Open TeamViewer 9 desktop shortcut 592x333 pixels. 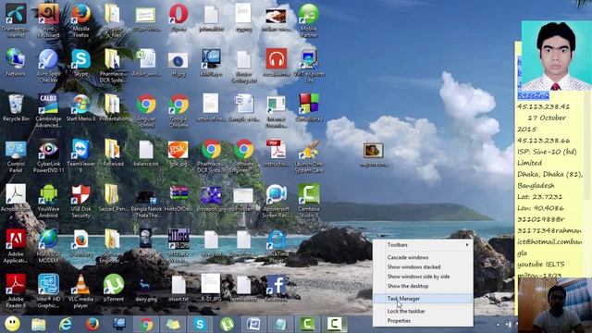pos(80,156)
